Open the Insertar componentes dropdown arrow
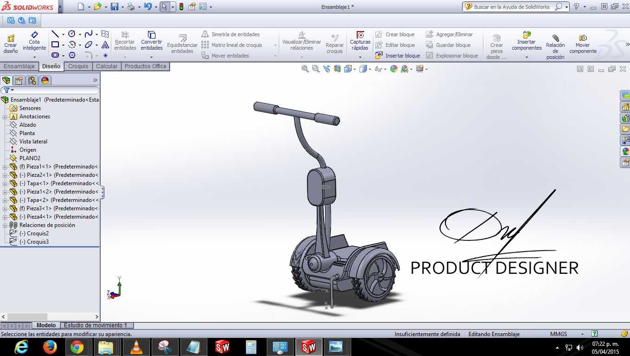630x356 pixels. pyautogui.click(x=527, y=57)
